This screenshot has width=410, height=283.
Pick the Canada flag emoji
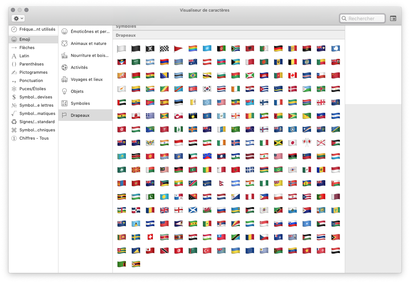coord(293,76)
